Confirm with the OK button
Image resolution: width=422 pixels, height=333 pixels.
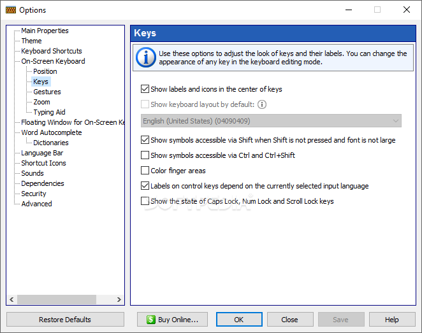tap(239, 320)
